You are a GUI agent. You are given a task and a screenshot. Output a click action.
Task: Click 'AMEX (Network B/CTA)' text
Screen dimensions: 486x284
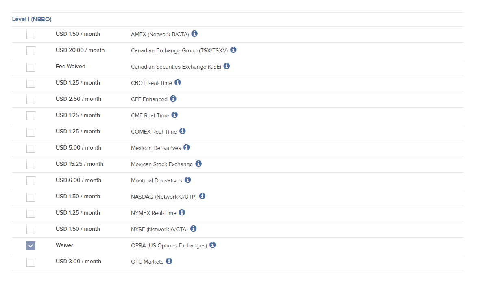[x=160, y=35]
